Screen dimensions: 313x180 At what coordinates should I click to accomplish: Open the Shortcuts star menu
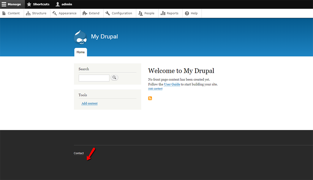[x=38, y=4]
